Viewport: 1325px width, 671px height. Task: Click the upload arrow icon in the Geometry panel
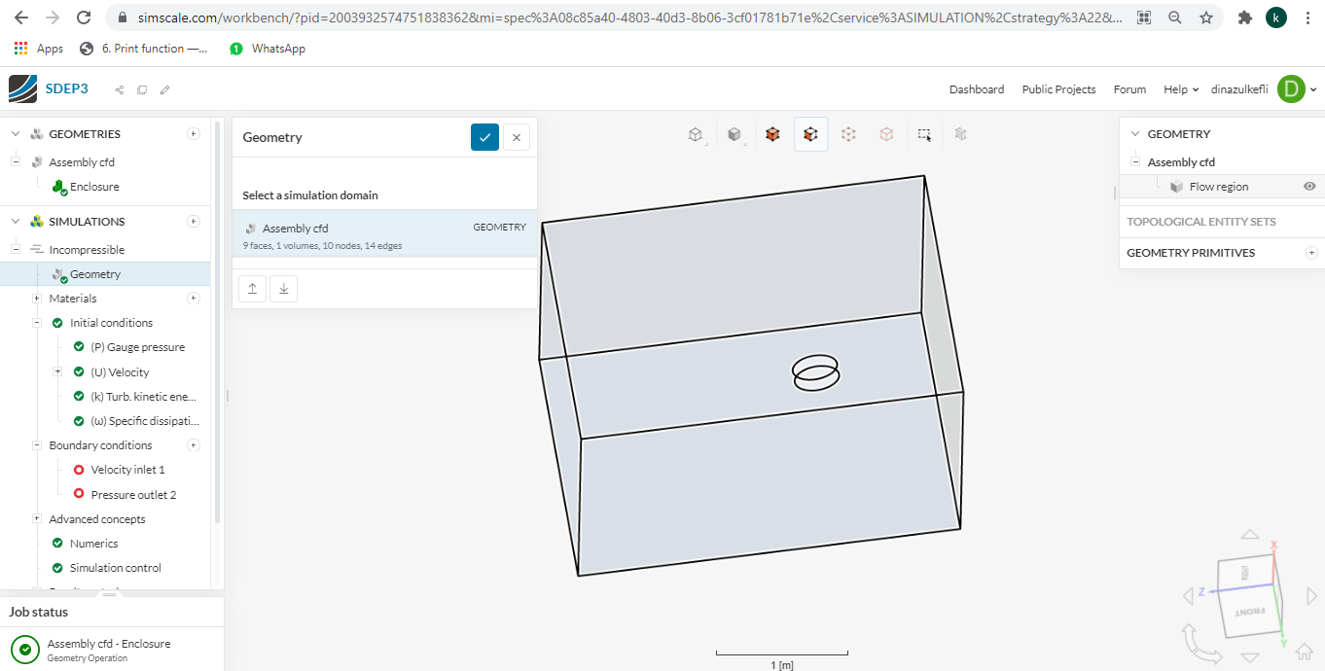[252, 288]
